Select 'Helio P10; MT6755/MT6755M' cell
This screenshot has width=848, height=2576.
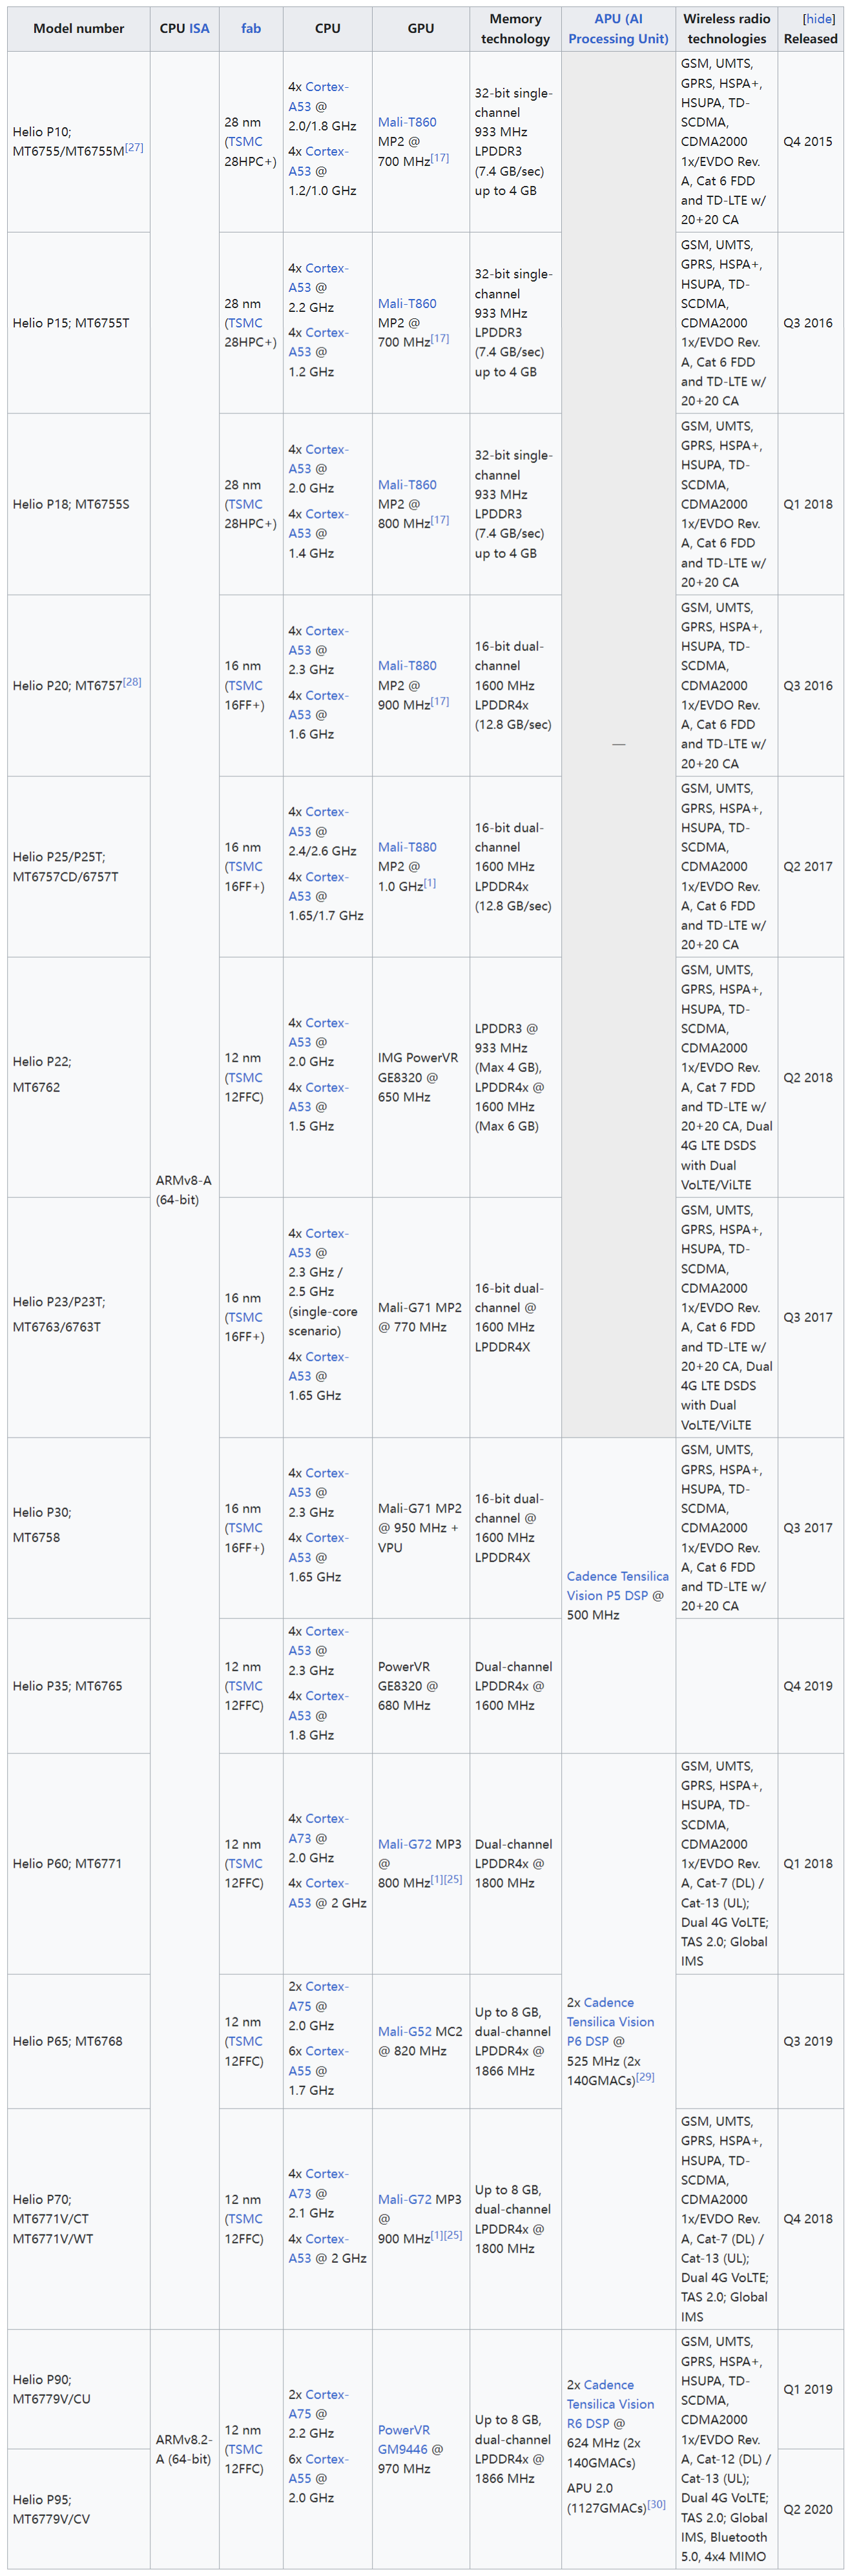pos(79,142)
